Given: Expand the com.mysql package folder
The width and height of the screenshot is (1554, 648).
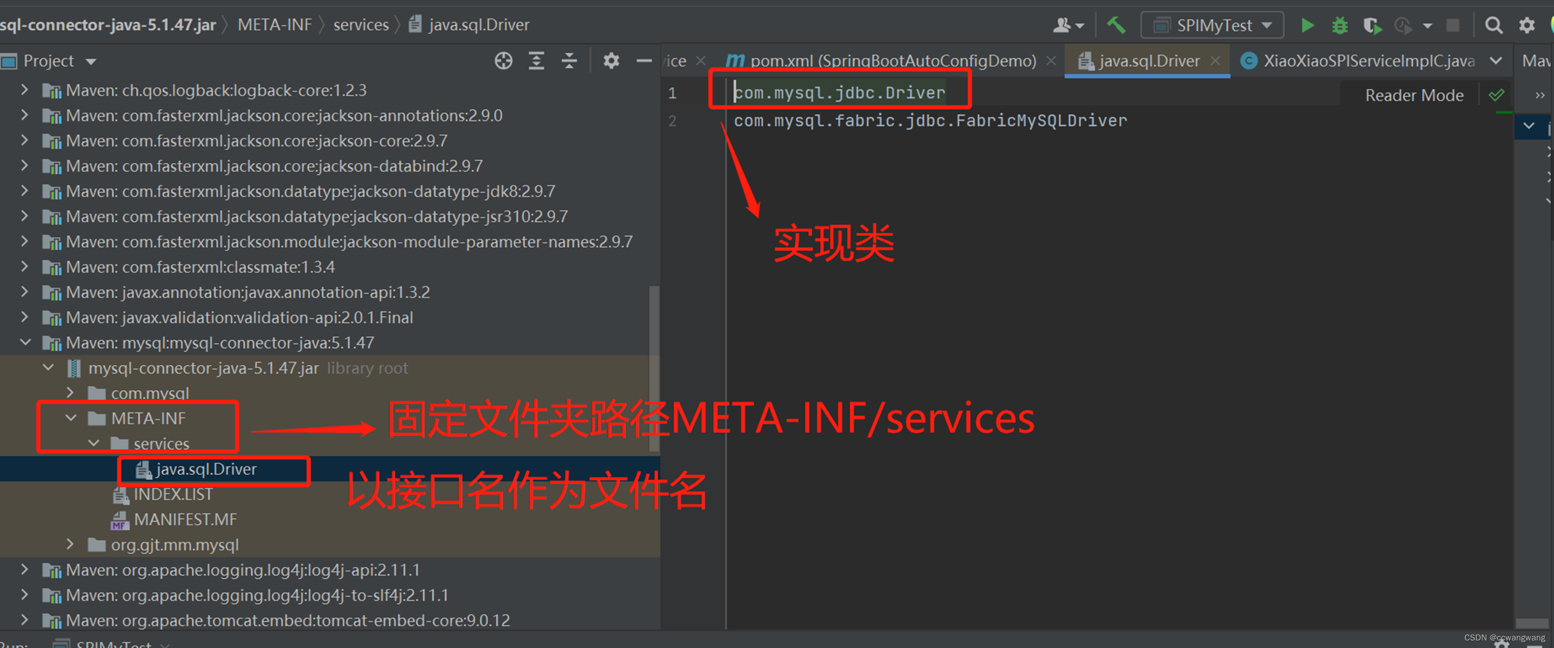Looking at the screenshot, I should tap(71, 393).
